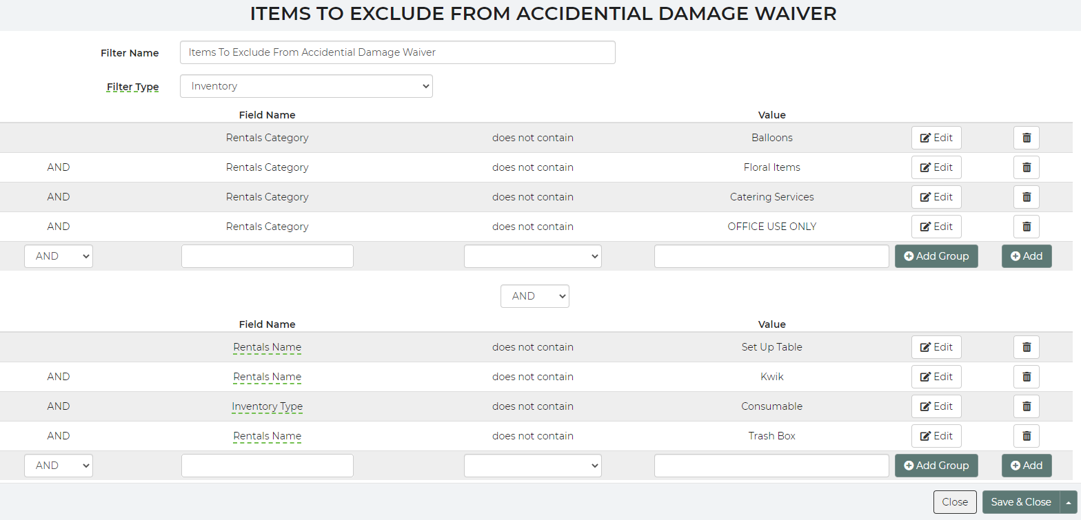The height and width of the screenshot is (520, 1081).
Task: Open the second group's AND operator dropdown
Action: click(59, 466)
